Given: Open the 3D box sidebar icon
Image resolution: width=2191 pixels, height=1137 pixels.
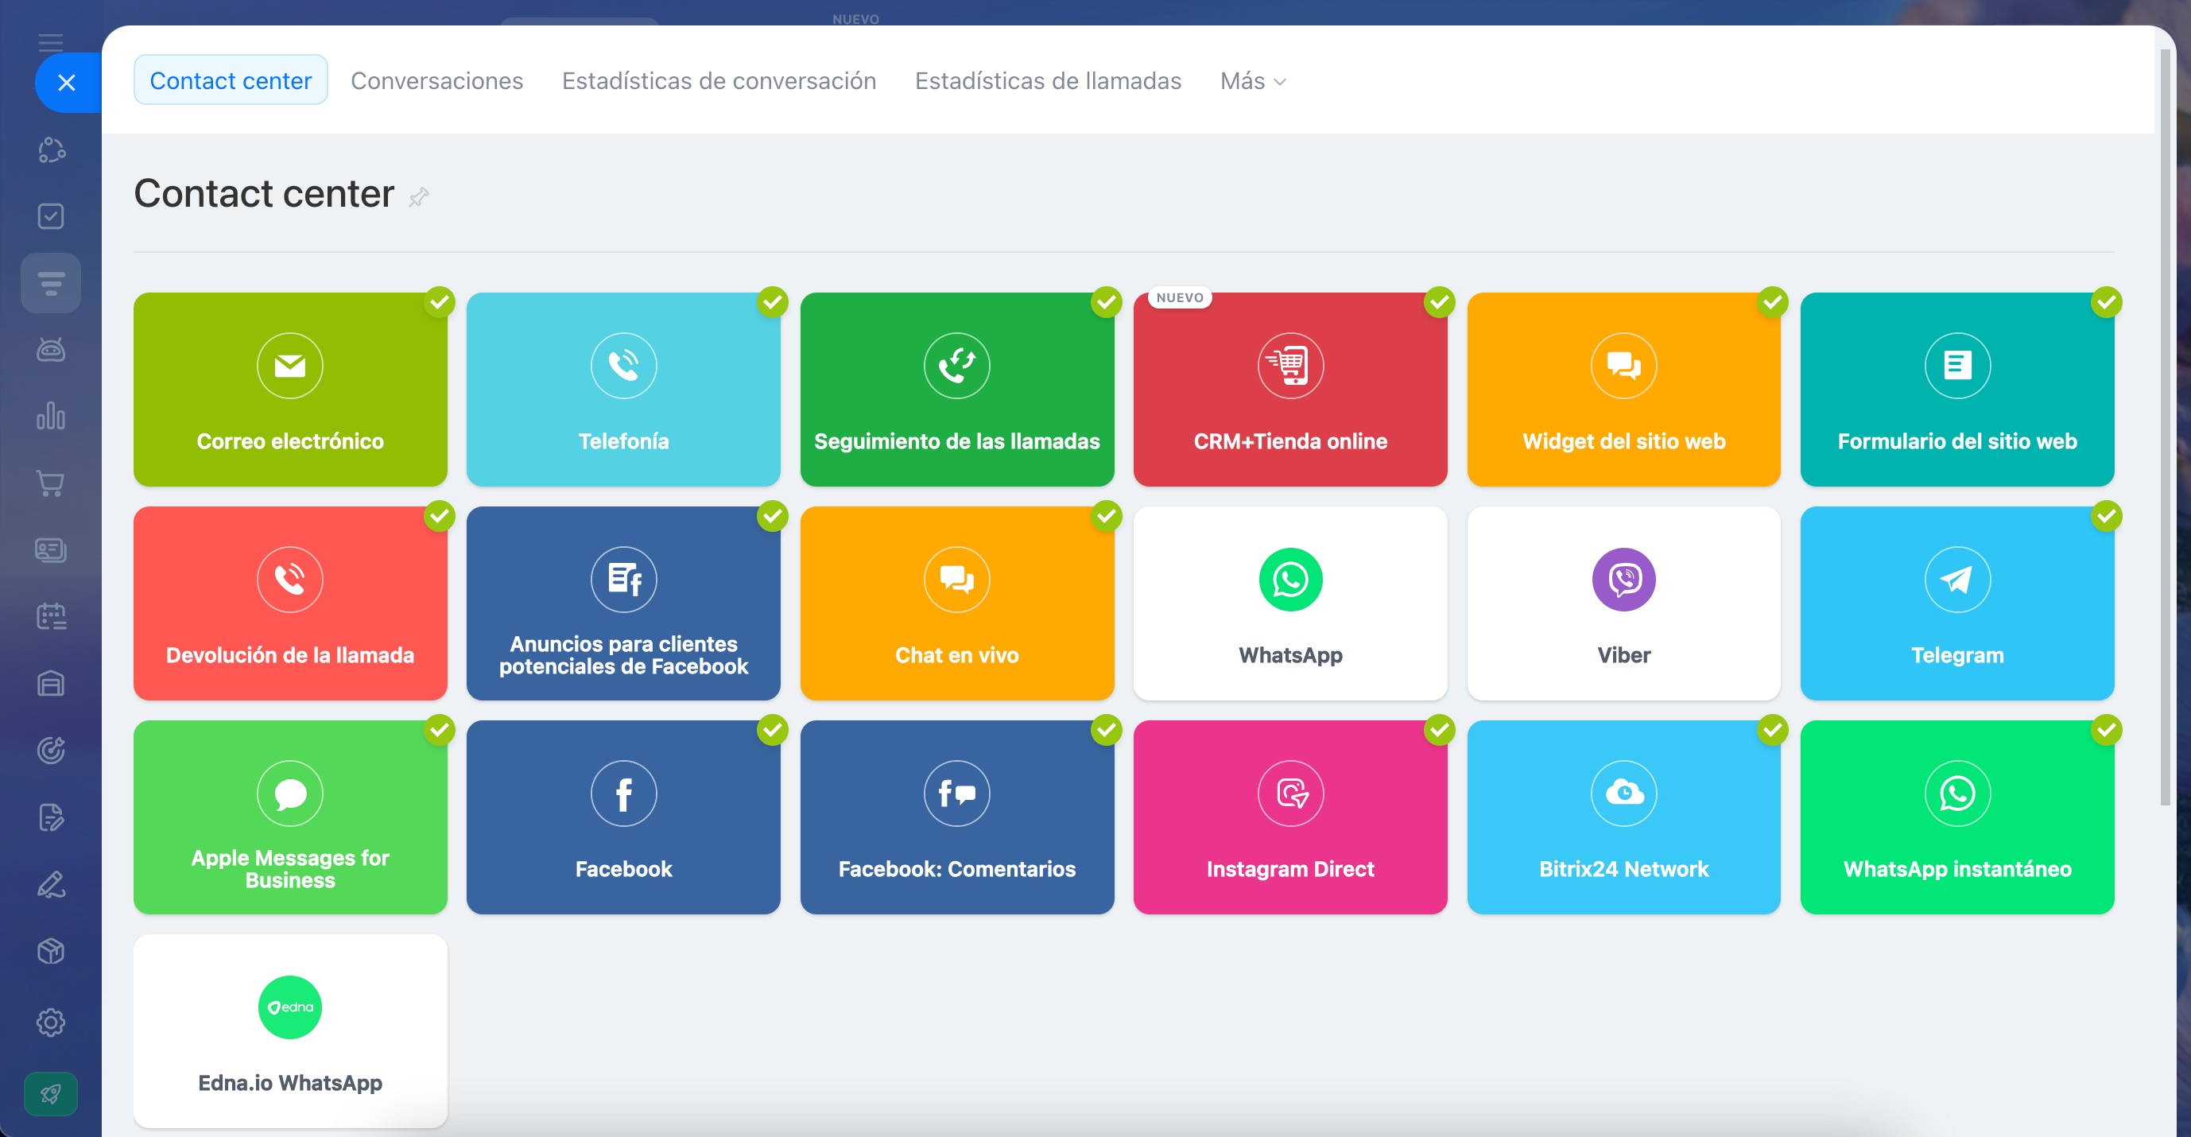Looking at the screenshot, I should [51, 951].
